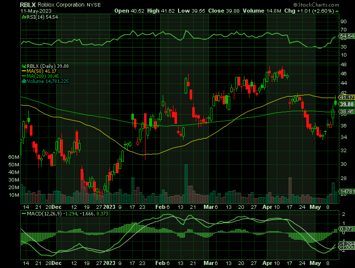Viewport: 355px width, 268px height.
Task: Click the Close 39.88 header value
Action: pyautogui.click(x=224, y=11)
